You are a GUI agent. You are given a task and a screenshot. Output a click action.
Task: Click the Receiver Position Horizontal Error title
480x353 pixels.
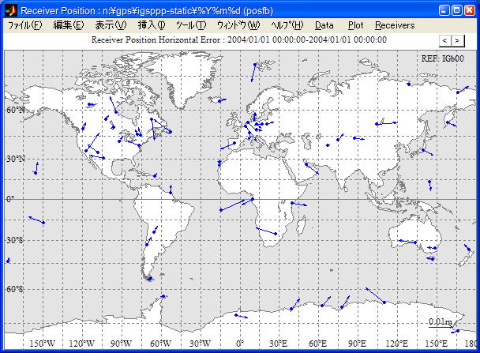point(239,39)
